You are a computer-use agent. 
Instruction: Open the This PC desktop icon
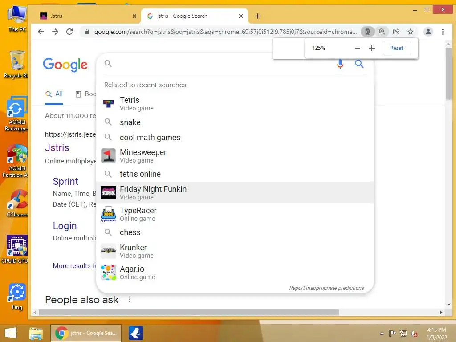pos(17,19)
